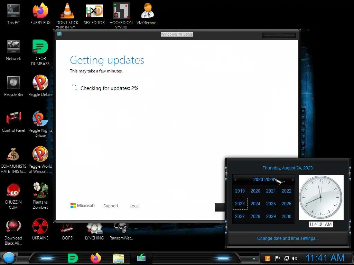Screen dimensions: 354x265
Task: Switch to Windows 10 Setup taskbar item
Action: pos(141,258)
